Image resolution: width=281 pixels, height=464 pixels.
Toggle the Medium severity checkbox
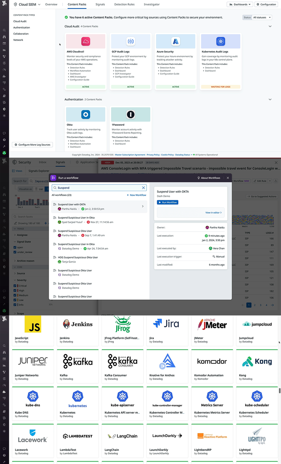[x=15, y=295]
